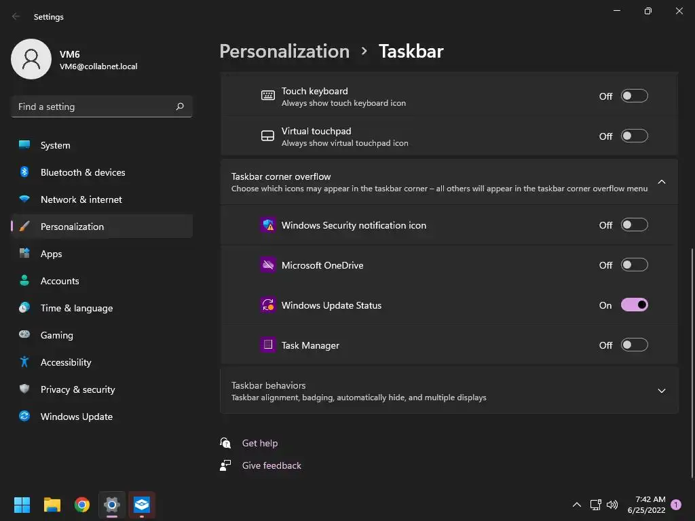Collapse the Taskbar corner overflow section
695x521 pixels.
[662, 182]
